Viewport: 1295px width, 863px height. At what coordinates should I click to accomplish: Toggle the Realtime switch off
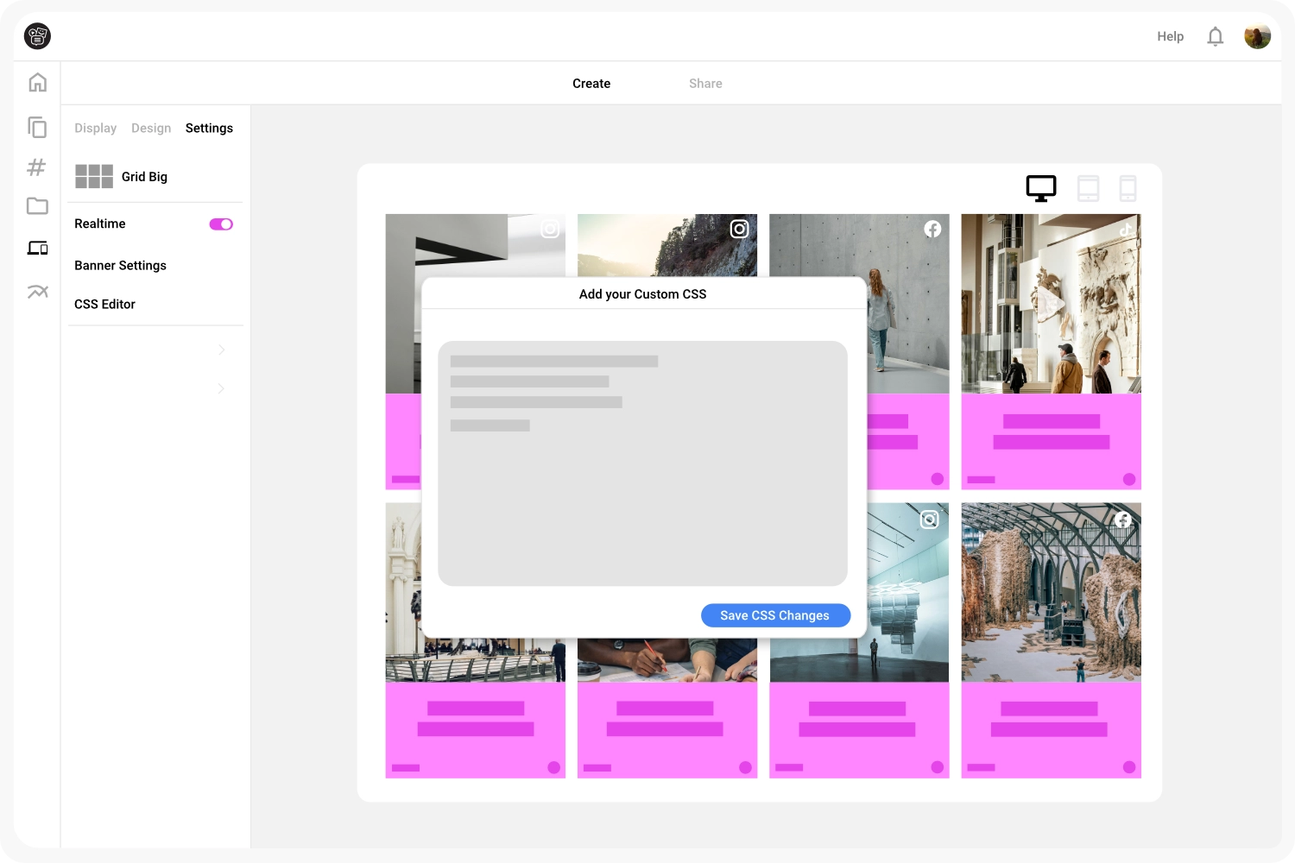[x=221, y=224]
